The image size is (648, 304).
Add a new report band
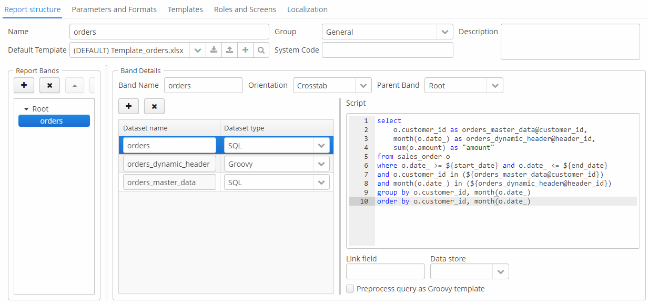coord(24,85)
